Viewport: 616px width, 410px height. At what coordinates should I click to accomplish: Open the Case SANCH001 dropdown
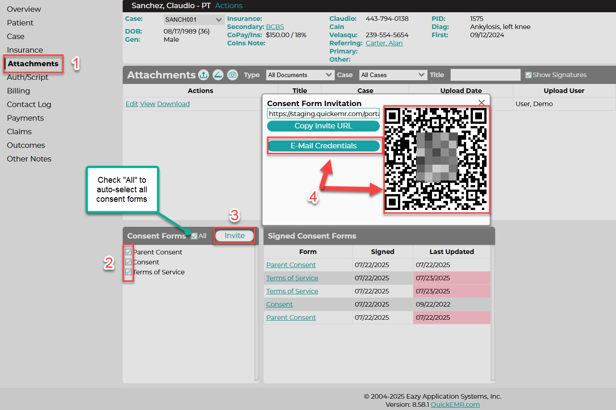click(x=194, y=20)
